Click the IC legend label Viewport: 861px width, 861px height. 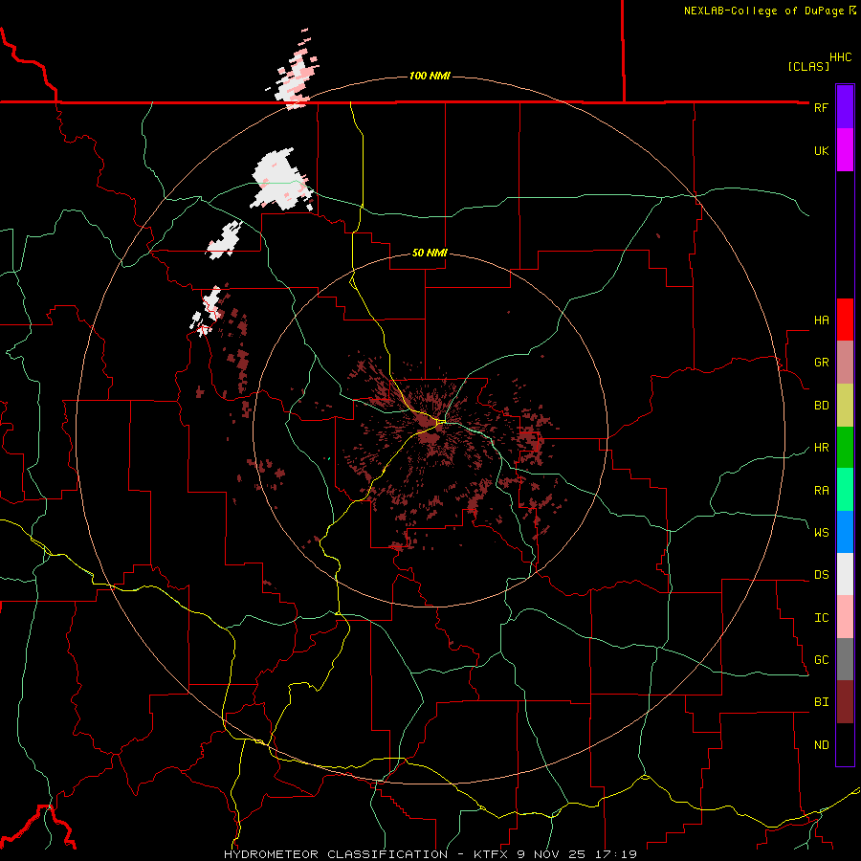pos(821,618)
